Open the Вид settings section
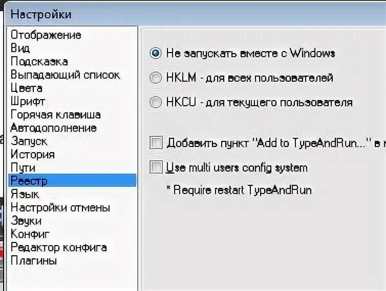The image size is (386, 291). pyautogui.click(x=20, y=48)
